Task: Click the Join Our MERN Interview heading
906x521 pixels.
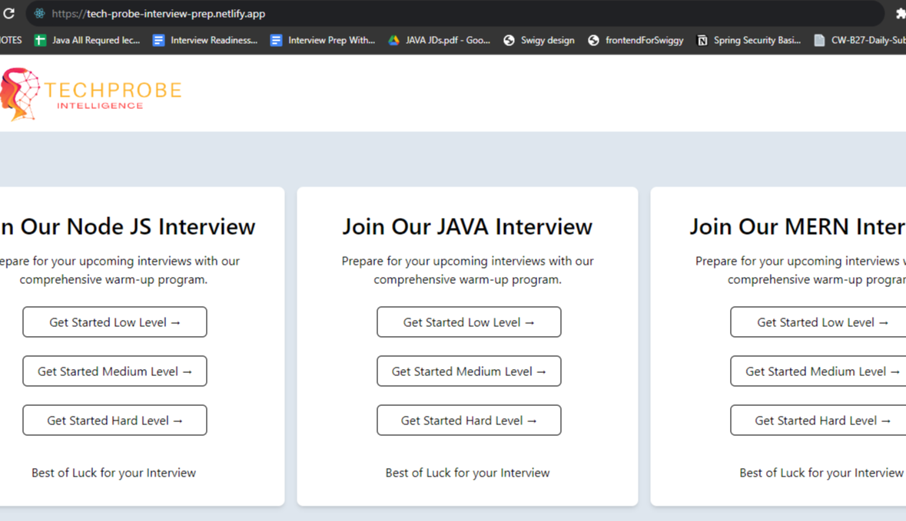Action: click(x=798, y=227)
